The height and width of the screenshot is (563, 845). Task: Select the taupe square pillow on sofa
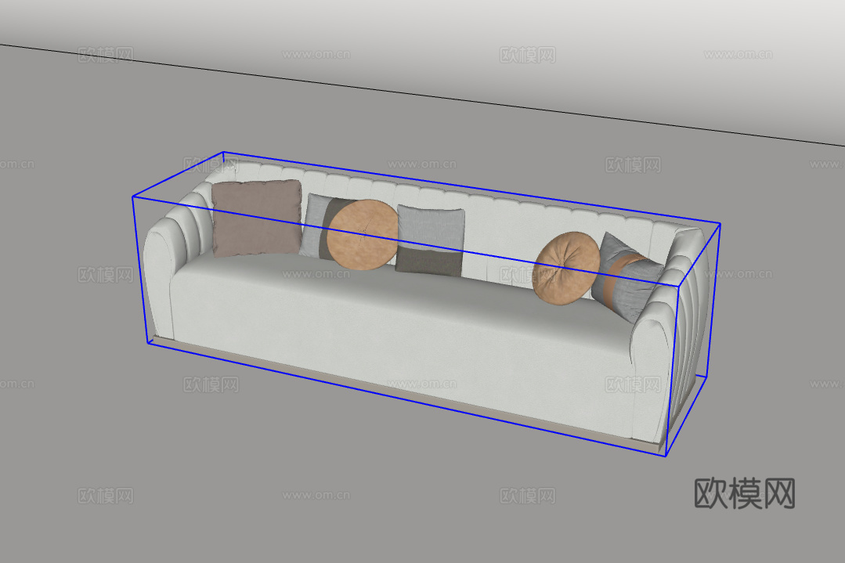pos(257,218)
